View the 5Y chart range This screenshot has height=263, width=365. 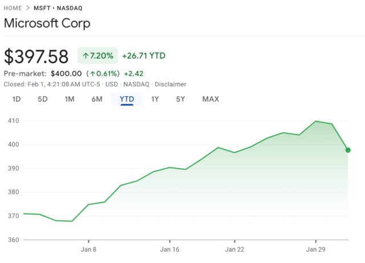pyautogui.click(x=180, y=99)
